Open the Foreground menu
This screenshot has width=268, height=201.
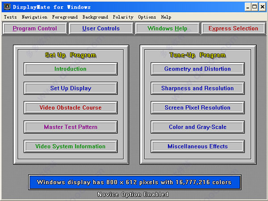coord(65,17)
